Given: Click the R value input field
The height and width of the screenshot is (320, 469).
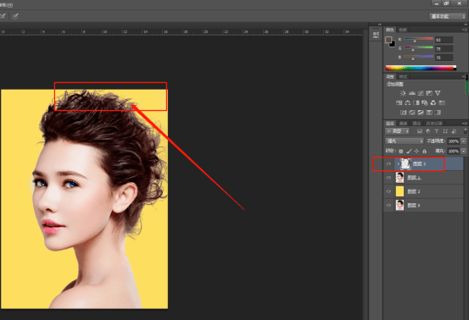Looking at the screenshot, I should tap(444, 40).
